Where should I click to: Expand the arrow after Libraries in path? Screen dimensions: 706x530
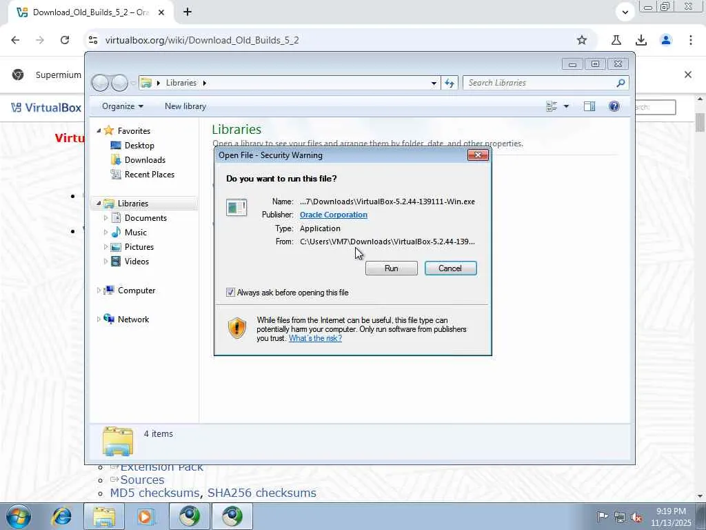[204, 83]
